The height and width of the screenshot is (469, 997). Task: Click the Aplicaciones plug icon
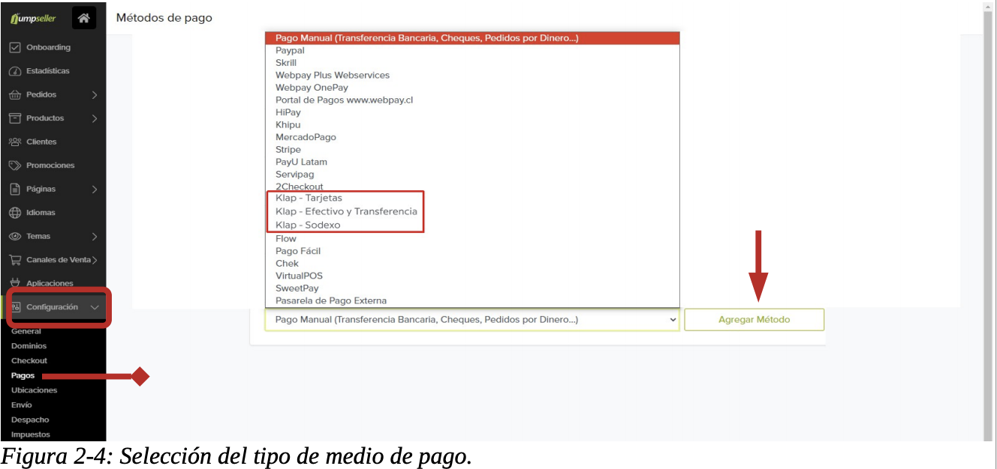(15, 283)
